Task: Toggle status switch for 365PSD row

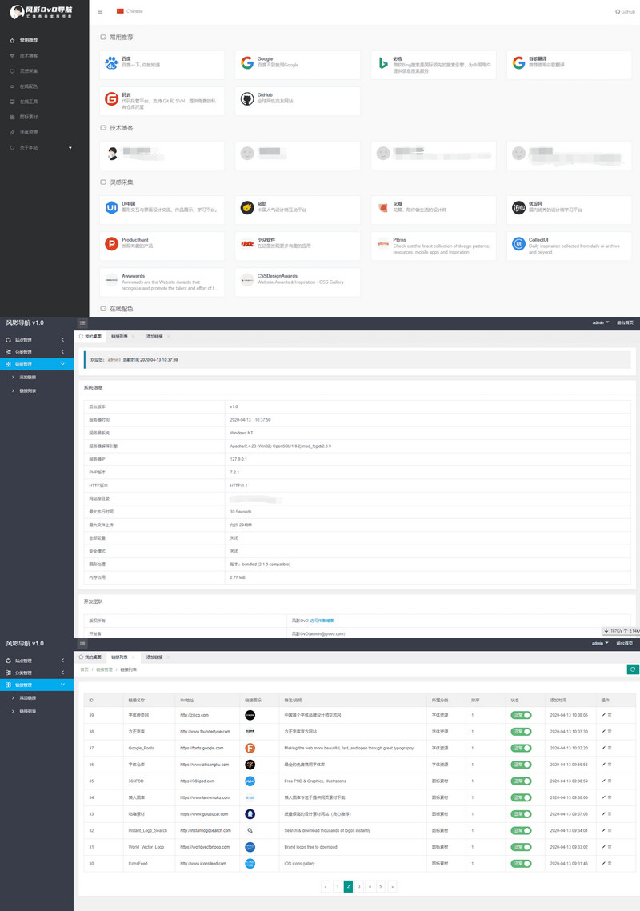Action: click(521, 781)
